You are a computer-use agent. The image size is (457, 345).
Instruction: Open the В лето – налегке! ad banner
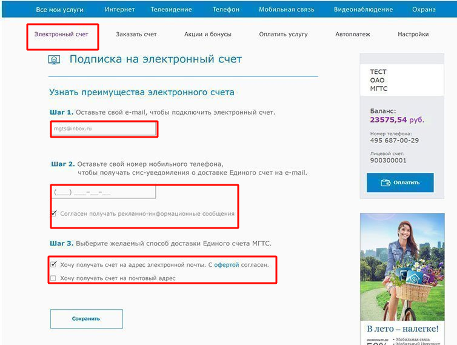pos(402,279)
